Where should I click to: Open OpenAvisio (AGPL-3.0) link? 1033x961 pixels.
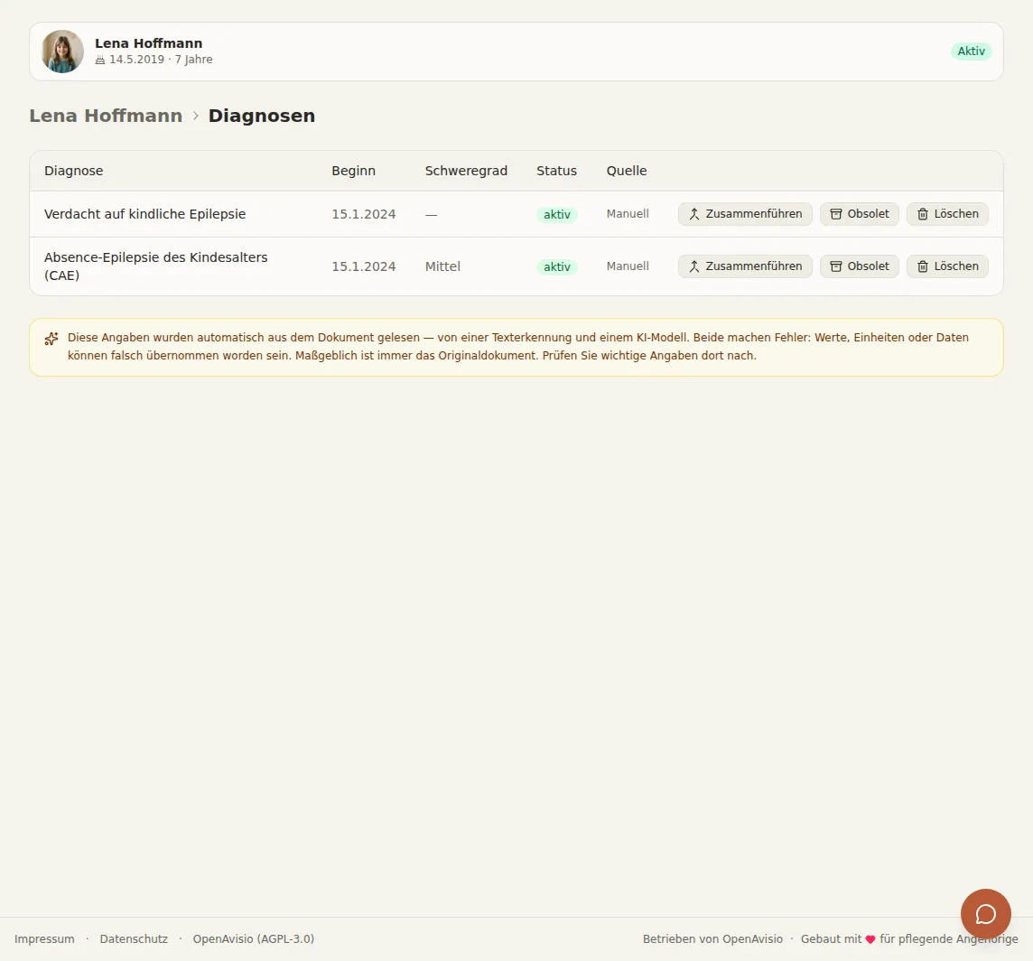(x=254, y=938)
